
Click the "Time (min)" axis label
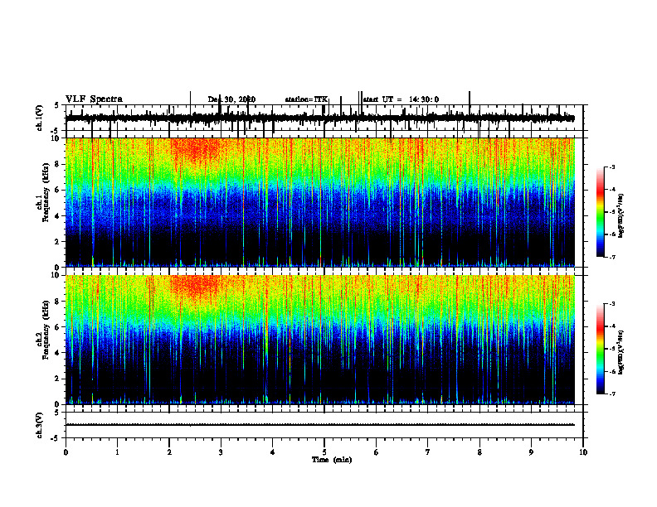coord(332,460)
